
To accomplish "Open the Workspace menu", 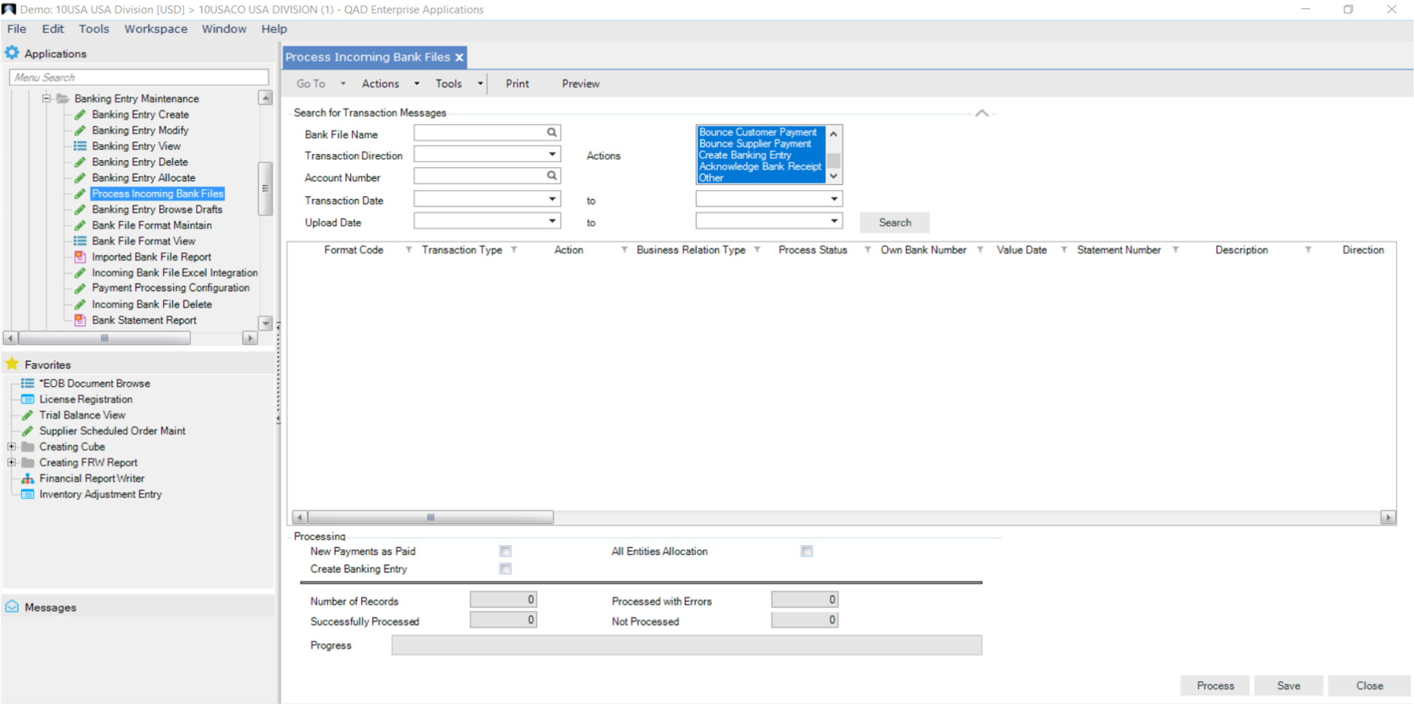I will click(156, 28).
